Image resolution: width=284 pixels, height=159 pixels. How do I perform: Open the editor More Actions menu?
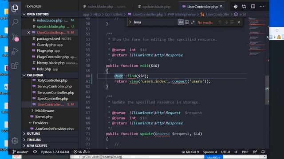(x=262, y=7)
